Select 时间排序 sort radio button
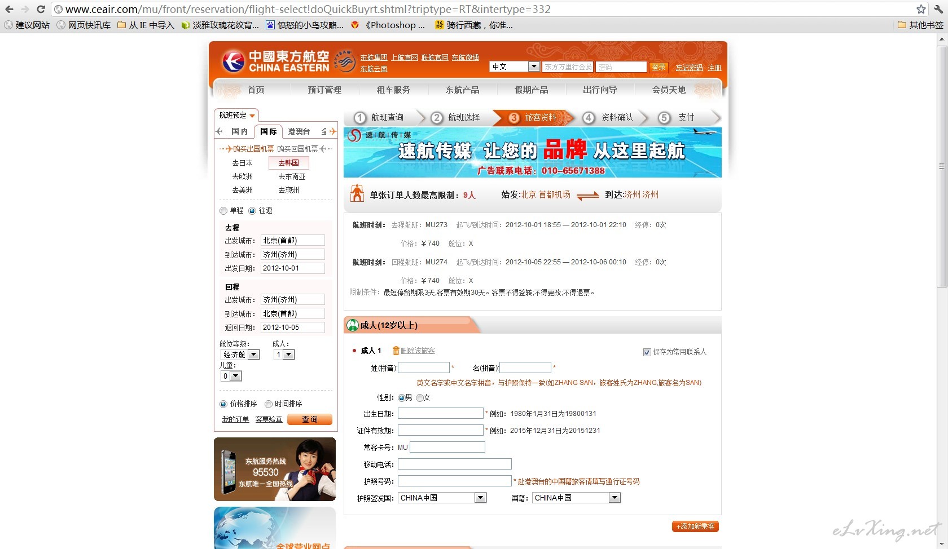Viewport: 948px width, 549px height. click(269, 404)
